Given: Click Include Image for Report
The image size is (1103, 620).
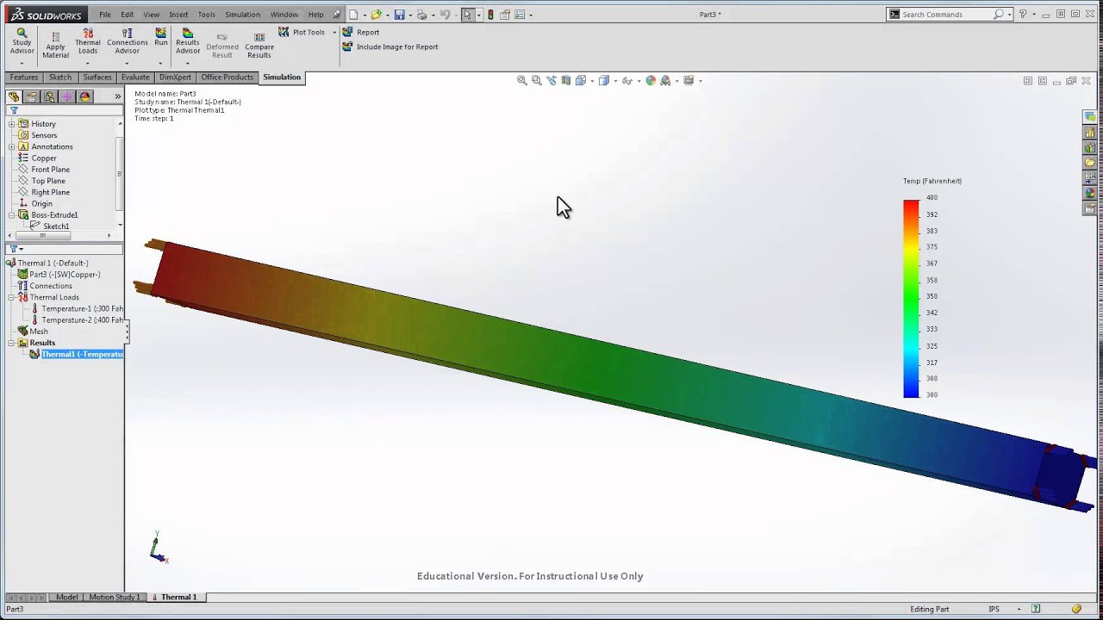Looking at the screenshot, I should (389, 46).
